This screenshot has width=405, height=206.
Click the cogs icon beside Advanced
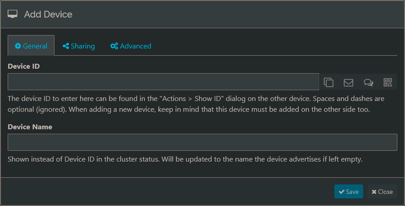(114, 46)
